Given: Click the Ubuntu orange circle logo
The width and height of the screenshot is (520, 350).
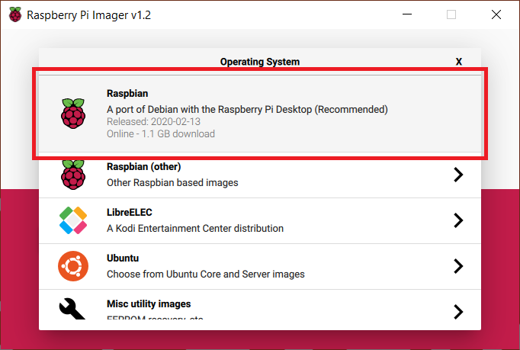Looking at the screenshot, I should pyautogui.click(x=73, y=266).
